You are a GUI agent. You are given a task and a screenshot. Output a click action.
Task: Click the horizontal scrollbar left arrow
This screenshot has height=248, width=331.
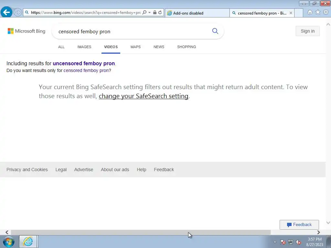[7, 232]
